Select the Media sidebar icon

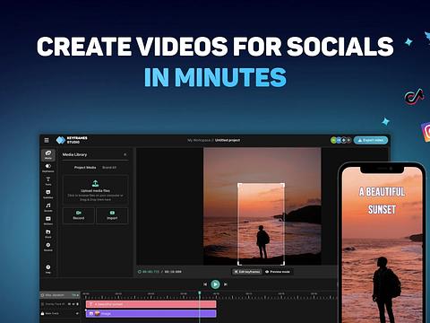[x=48, y=154]
